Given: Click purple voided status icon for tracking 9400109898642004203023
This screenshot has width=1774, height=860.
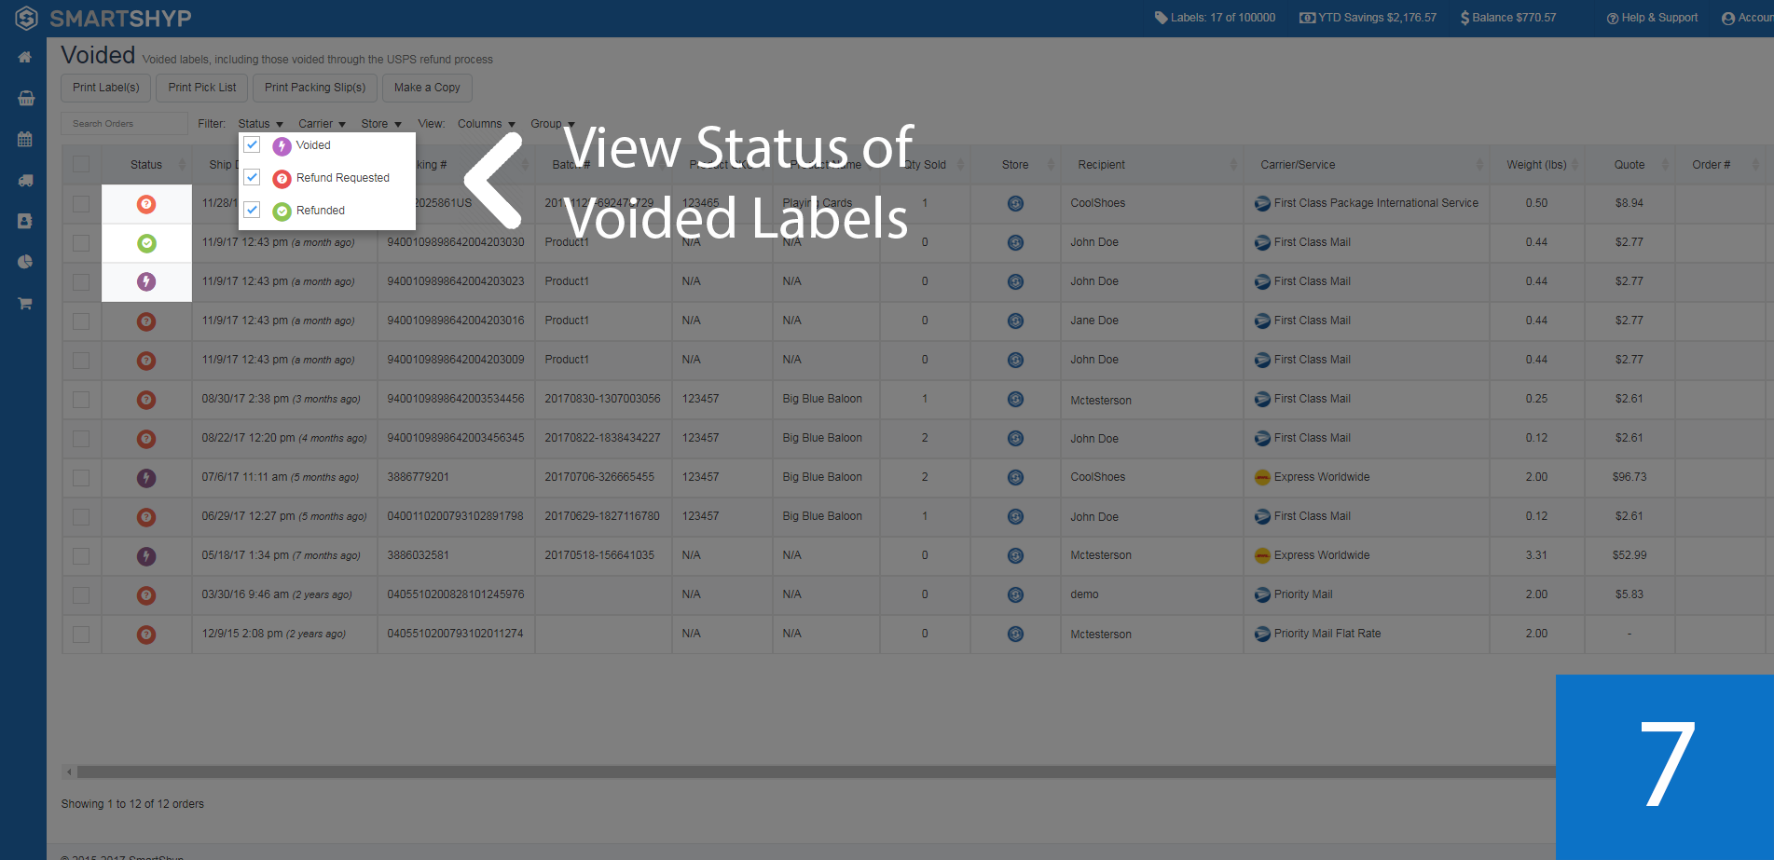Looking at the screenshot, I should click(146, 281).
